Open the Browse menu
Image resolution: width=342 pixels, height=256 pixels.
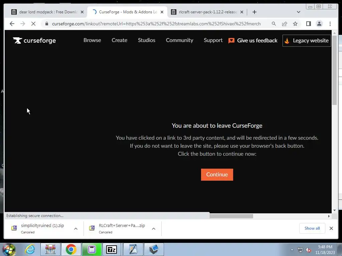point(92,40)
